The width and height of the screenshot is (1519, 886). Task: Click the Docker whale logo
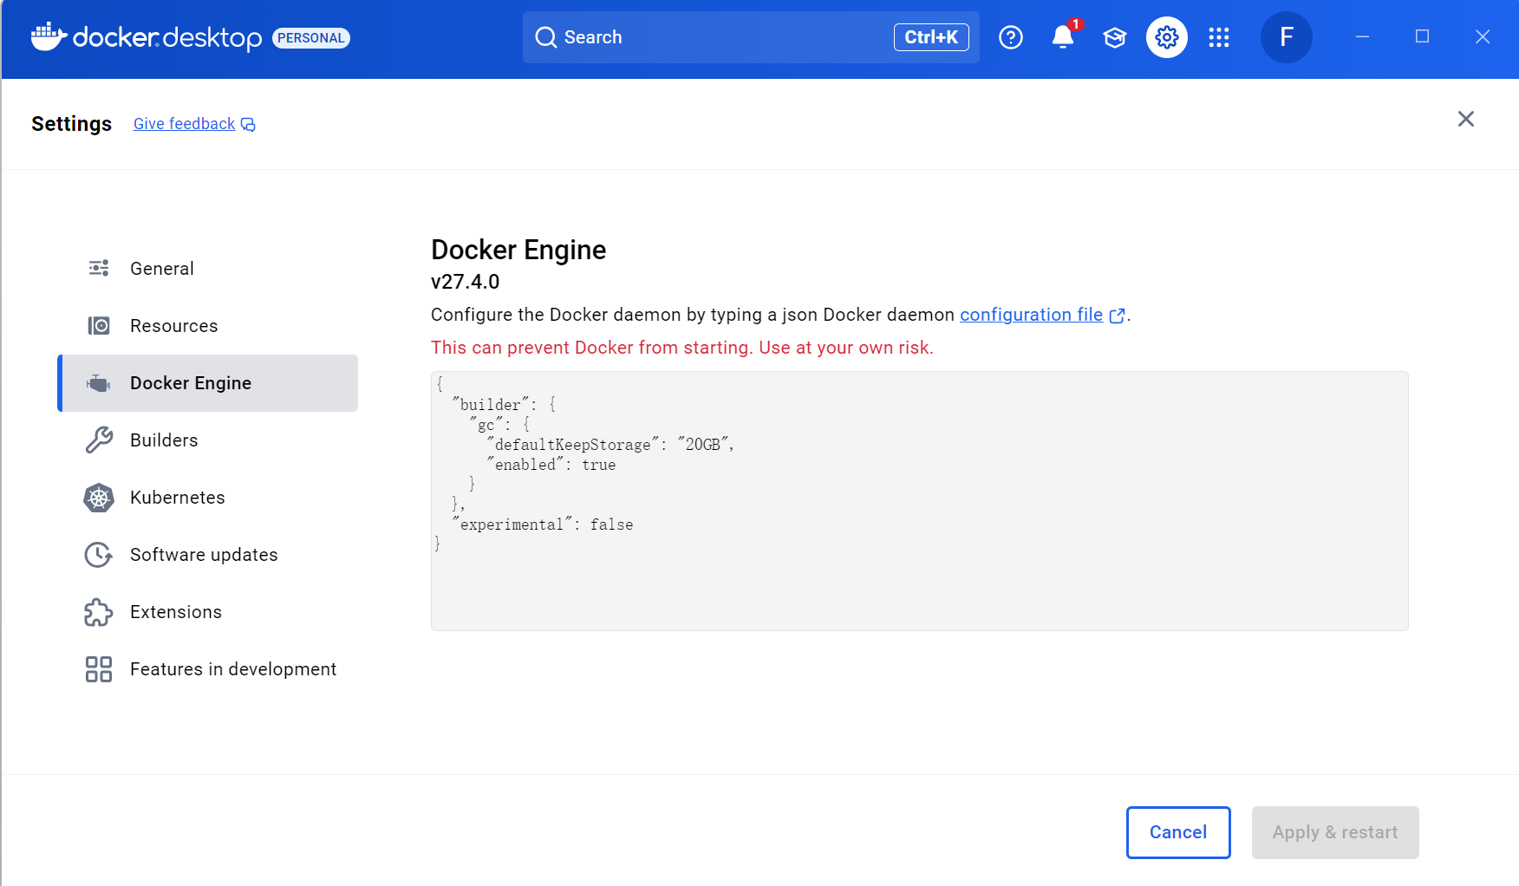click(49, 37)
